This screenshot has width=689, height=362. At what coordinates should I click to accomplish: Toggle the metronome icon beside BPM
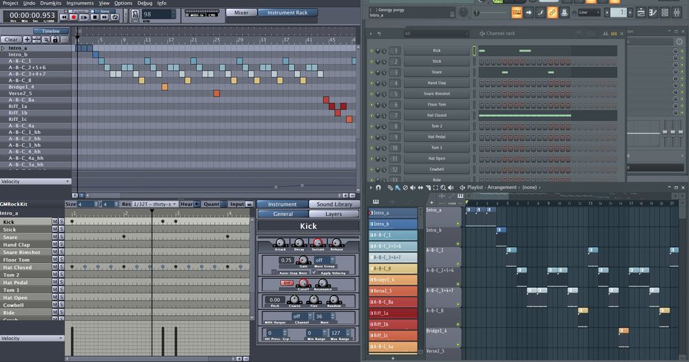(135, 15)
